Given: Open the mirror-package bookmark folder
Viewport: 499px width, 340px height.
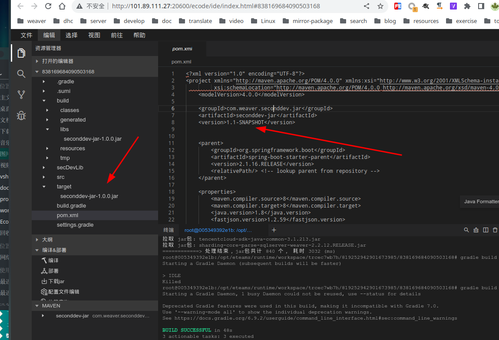Looking at the screenshot, I should coord(308,21).
